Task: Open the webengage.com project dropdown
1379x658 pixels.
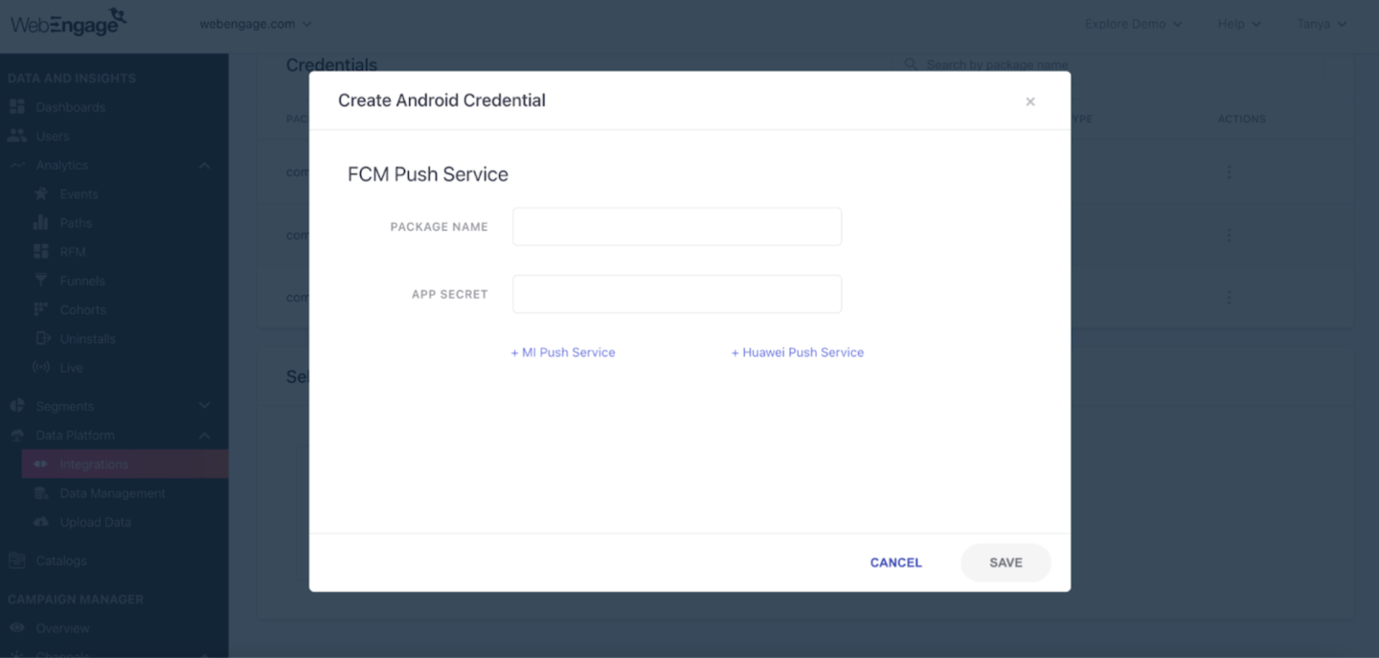Action: [x=256, y=24]
